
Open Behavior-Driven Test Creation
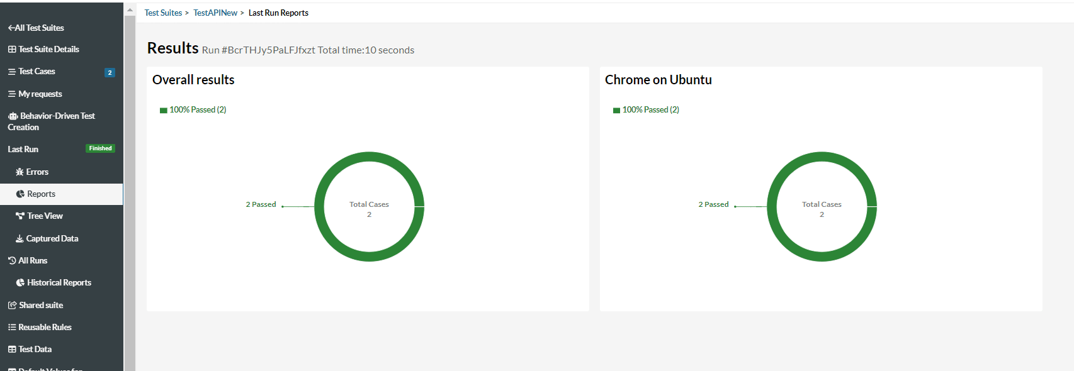tap(51, 121)
